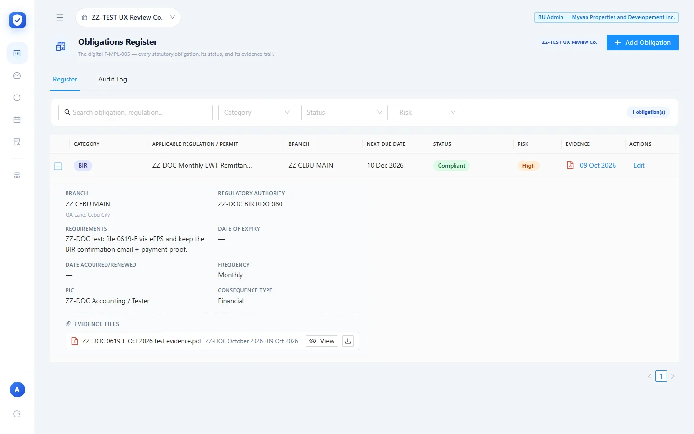Image resolution: width=694 pixels, height=434 pixels.
Task: Go to the dashboard gauge icon in sidebar
Action: pyautogui.click(x=17, y=75)
